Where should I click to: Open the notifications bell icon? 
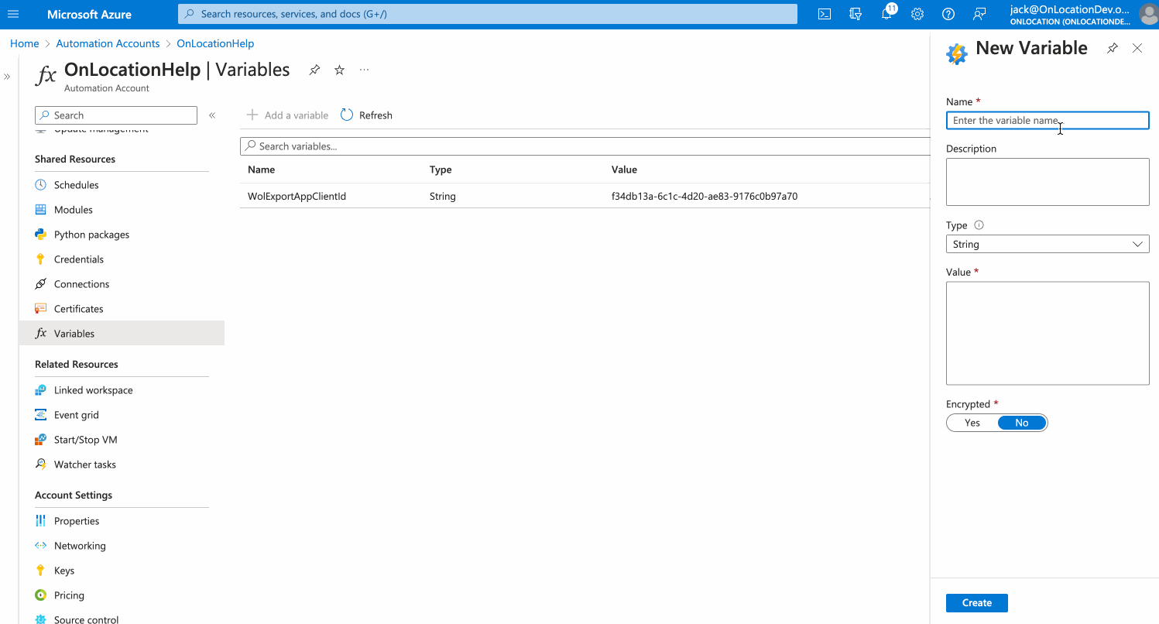tap(886, 14)
